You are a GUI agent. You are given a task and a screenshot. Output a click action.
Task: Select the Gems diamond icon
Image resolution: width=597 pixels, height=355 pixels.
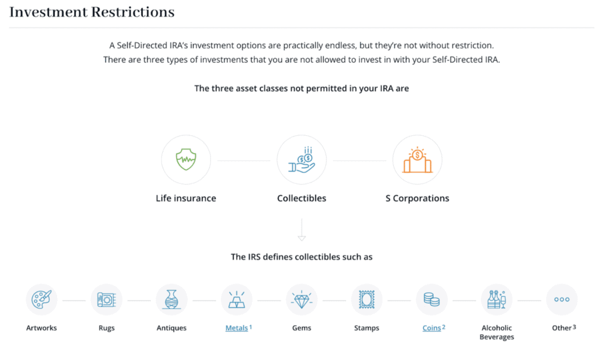click(301, 300)
